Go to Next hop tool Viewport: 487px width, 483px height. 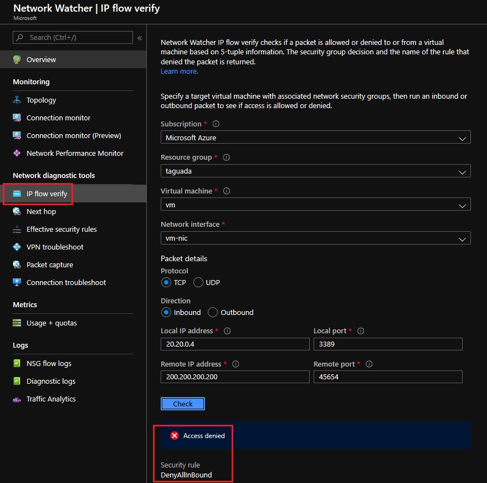73,211
